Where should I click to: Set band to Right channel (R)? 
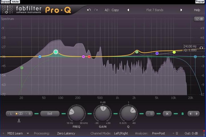(29, 114)
